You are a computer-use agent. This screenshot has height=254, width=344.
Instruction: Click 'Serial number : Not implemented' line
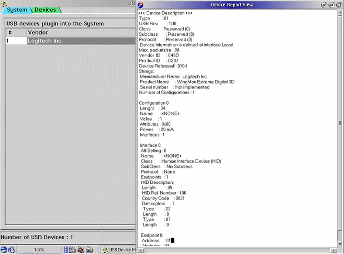click(x=175, y=87)
